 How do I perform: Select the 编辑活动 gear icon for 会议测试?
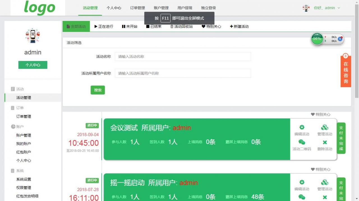301,127
